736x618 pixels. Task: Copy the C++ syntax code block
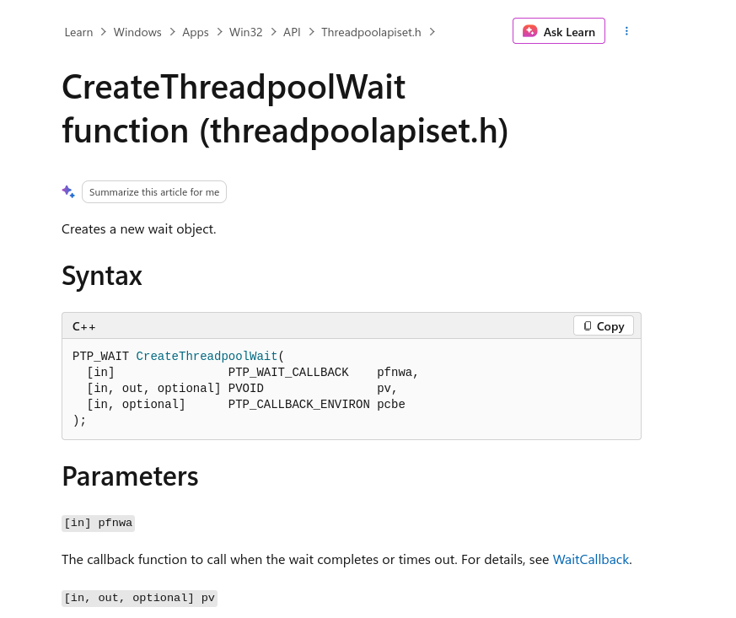click(x=604, y=325)
